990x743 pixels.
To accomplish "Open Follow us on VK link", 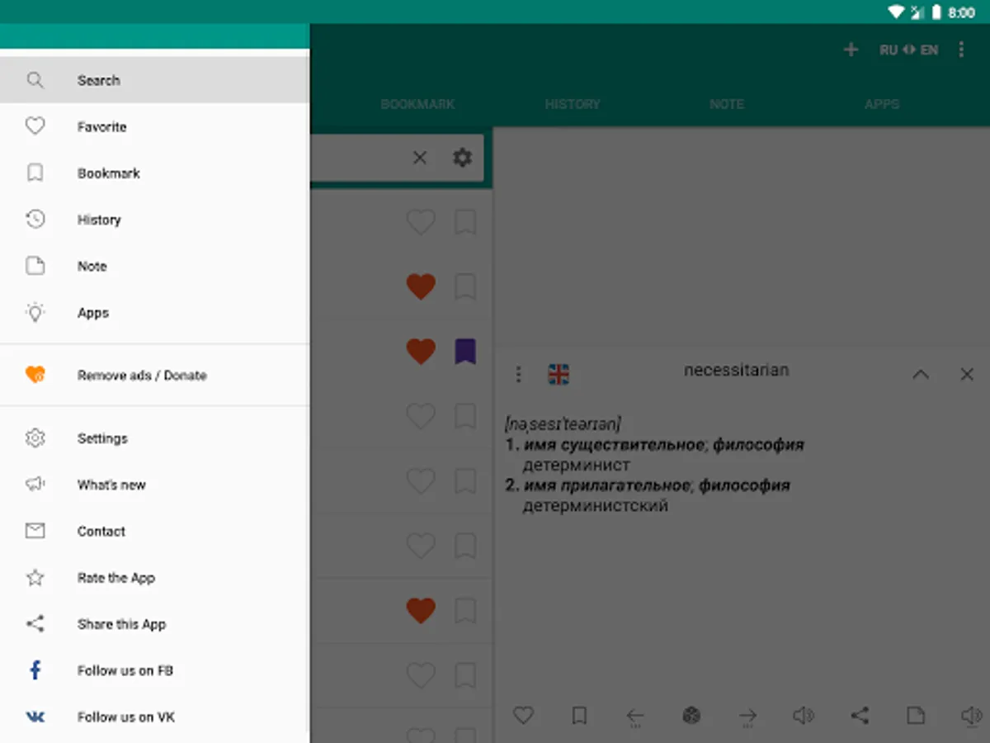I will [x=154, y=717].
